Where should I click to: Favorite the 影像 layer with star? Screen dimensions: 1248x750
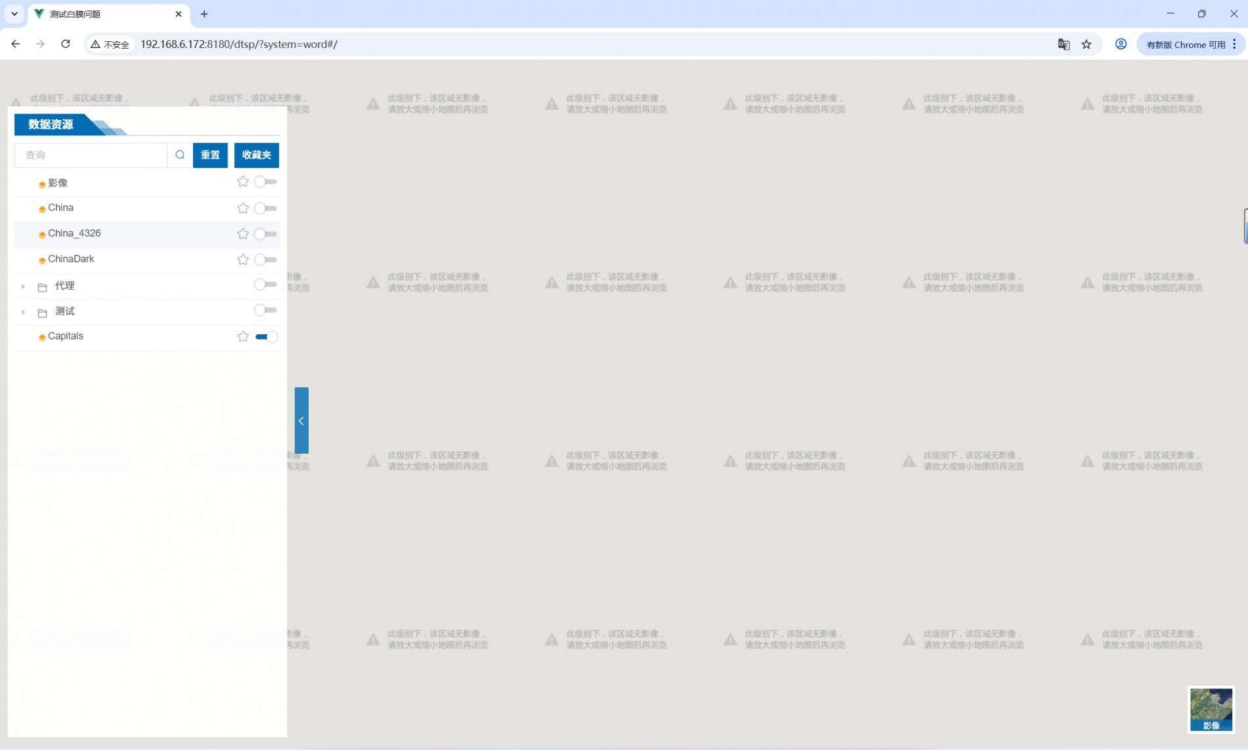point(242,182)
